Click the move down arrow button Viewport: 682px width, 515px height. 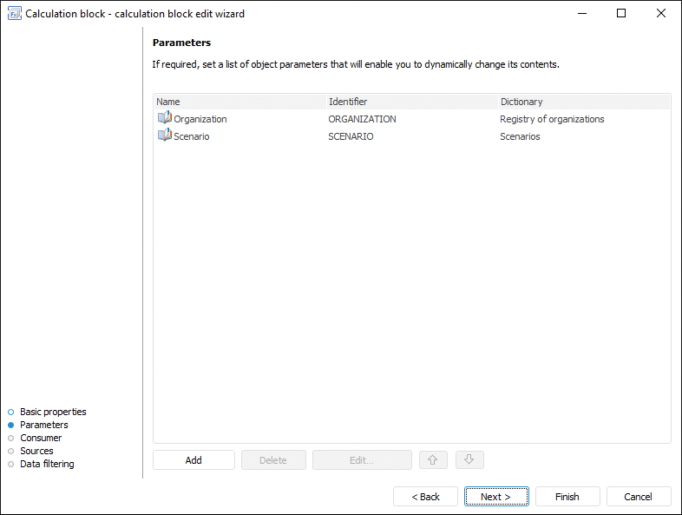tap(469, 460)
